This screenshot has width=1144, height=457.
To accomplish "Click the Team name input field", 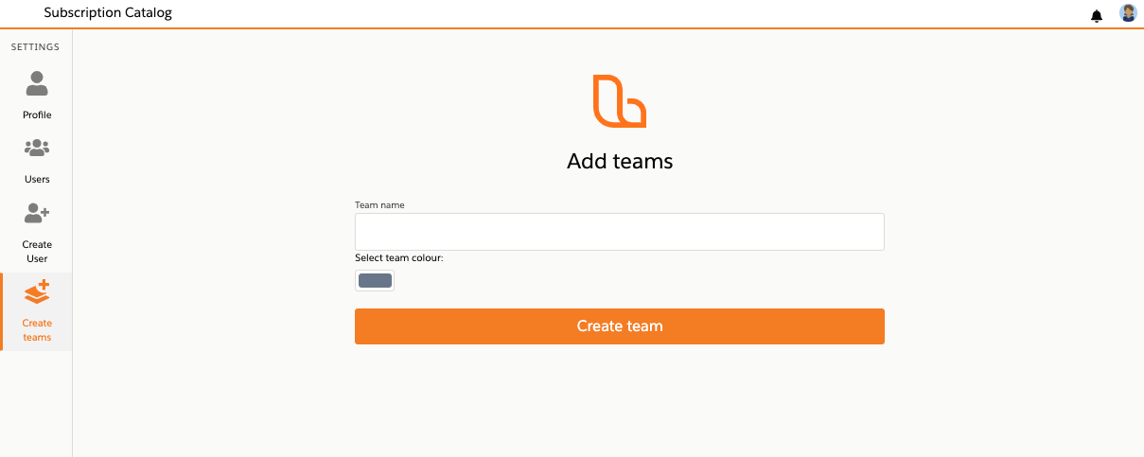I will [620, 232].
